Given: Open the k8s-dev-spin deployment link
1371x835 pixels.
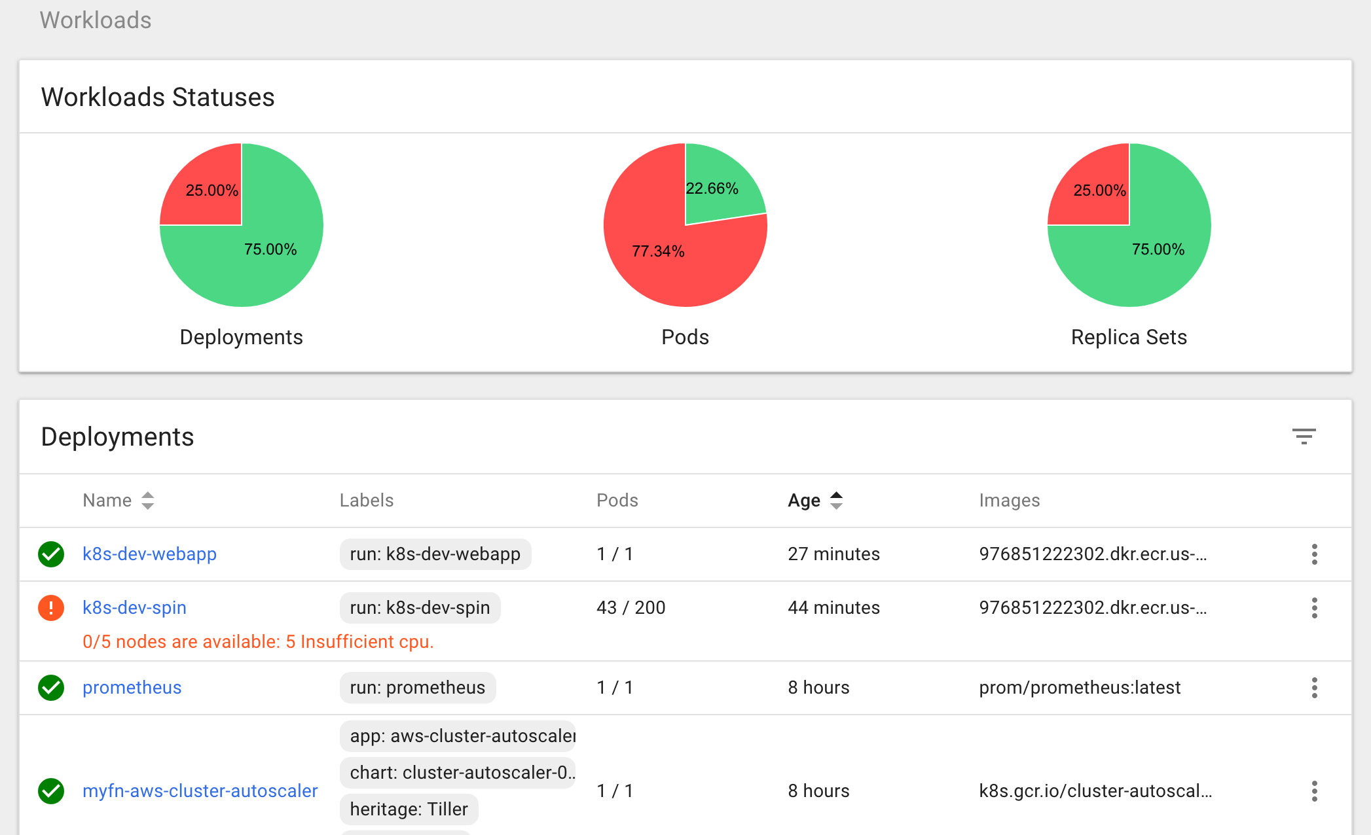Looking at the screenshot, I should pyautogui.click(x=134, y=608).
